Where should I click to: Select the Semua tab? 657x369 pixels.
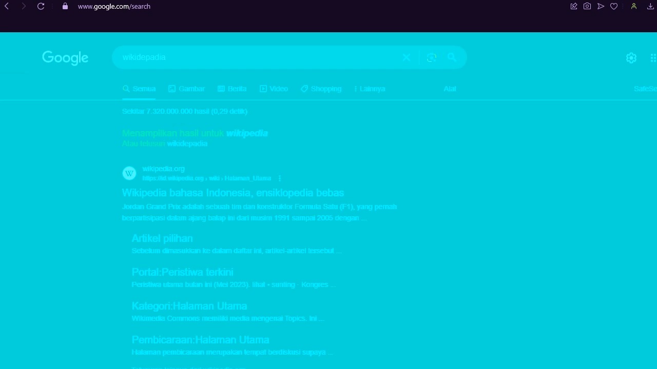[139, 89]
